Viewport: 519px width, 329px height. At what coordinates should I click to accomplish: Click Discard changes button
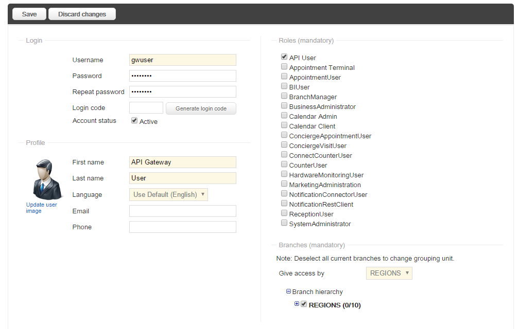82,14
